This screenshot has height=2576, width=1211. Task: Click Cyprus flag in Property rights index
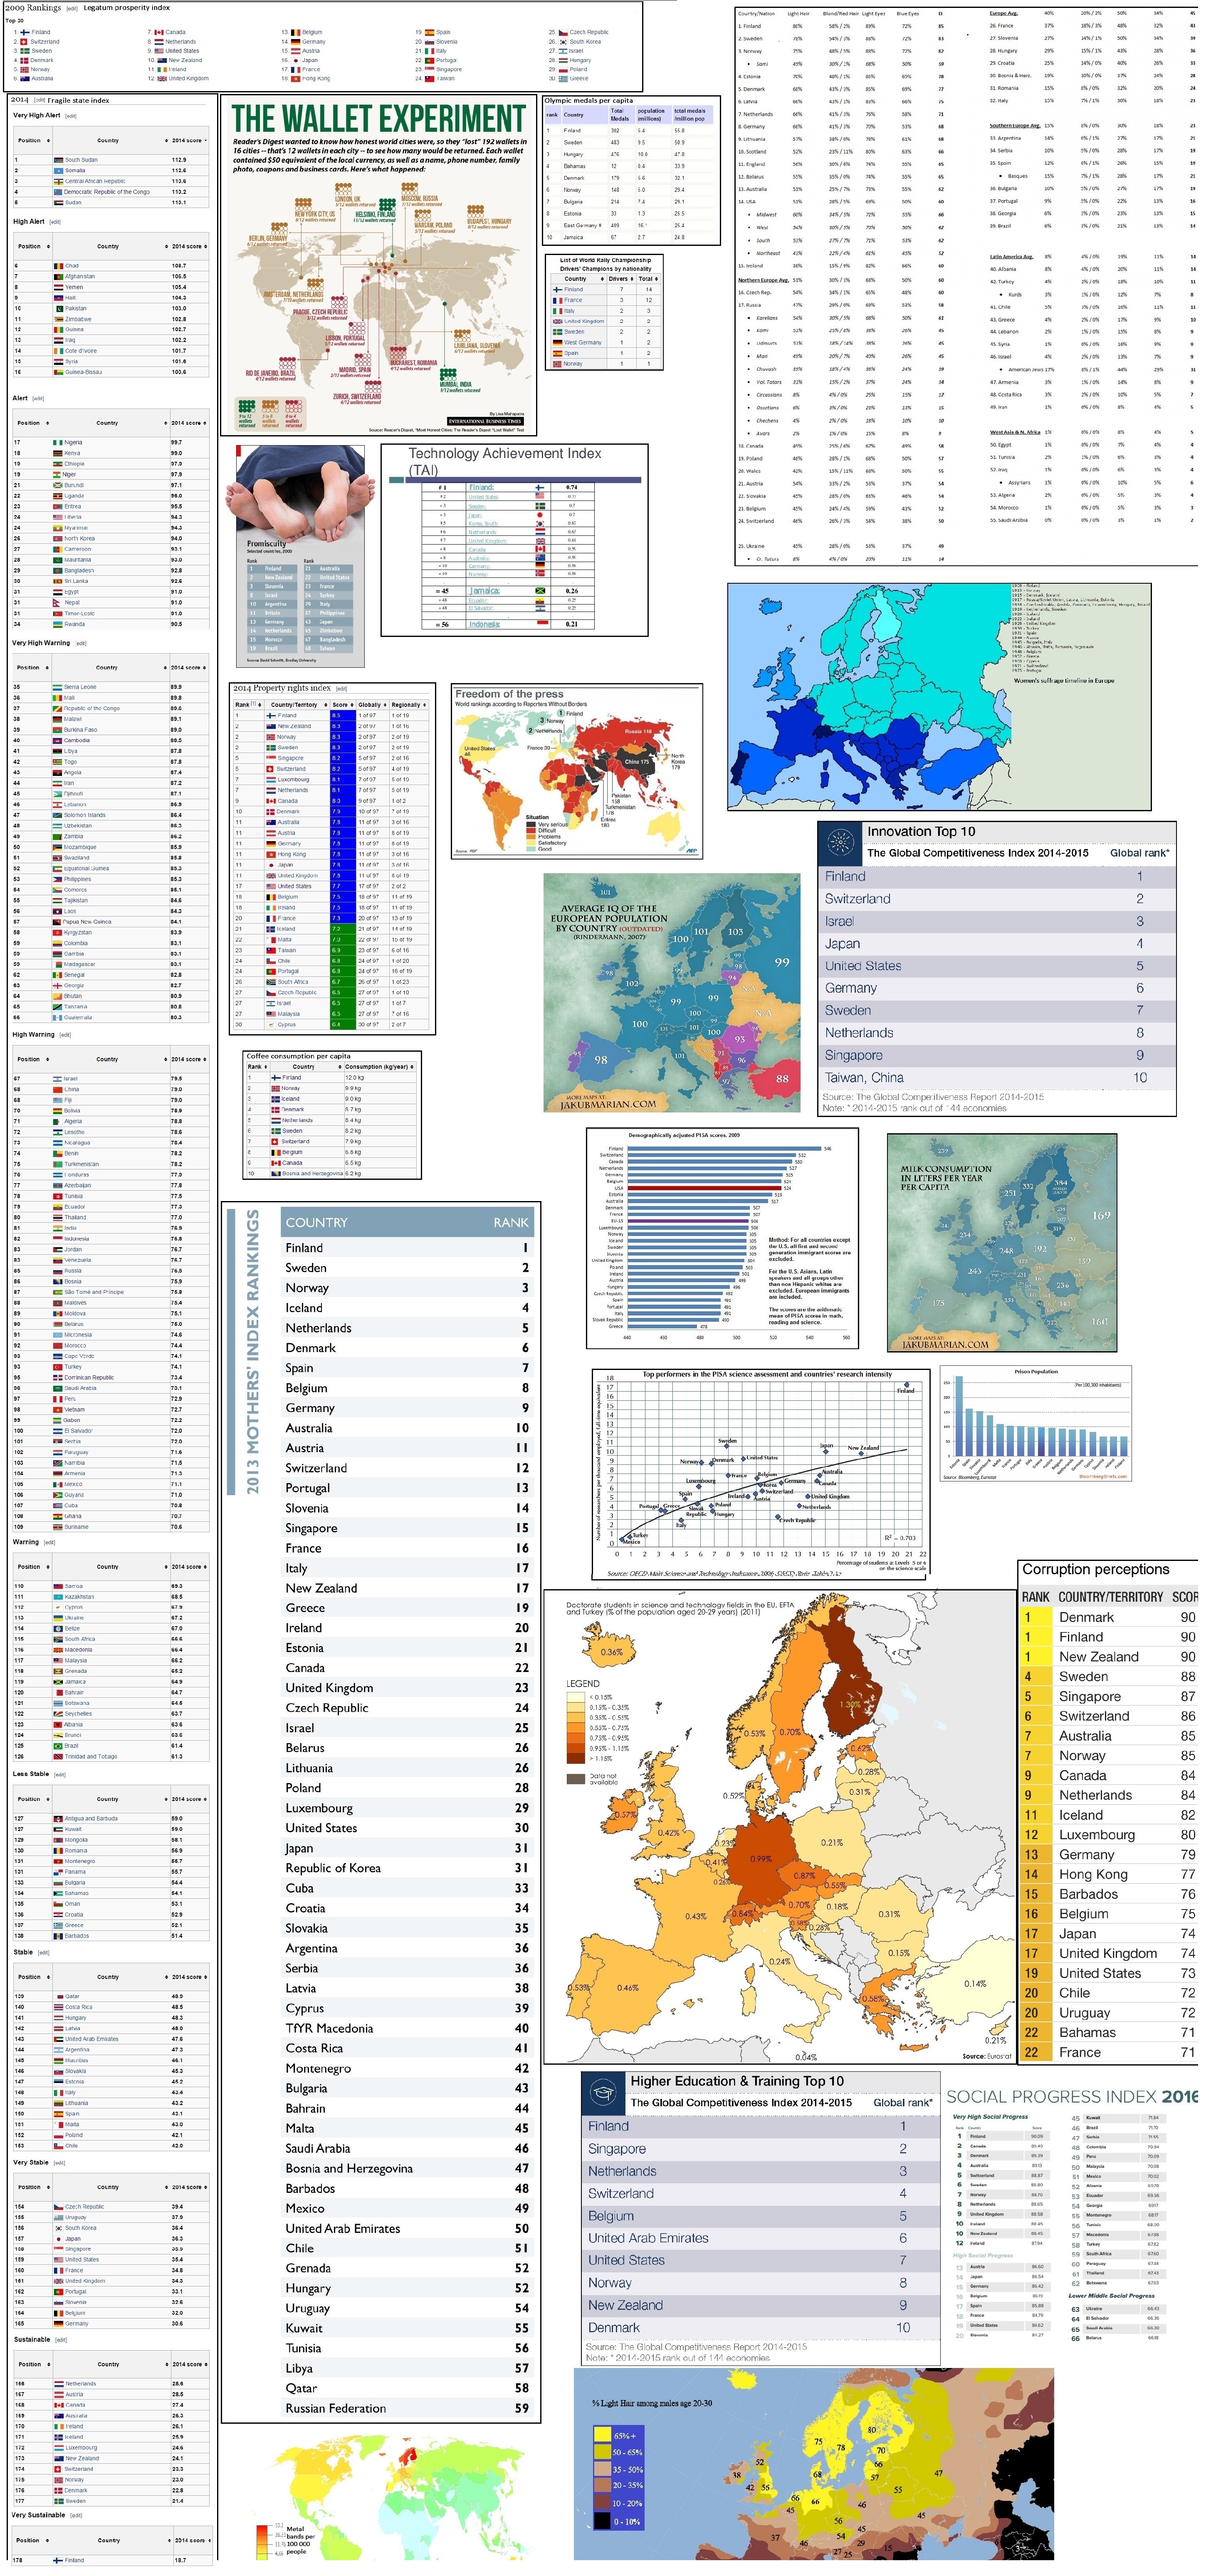click(x=271, y=1025)
